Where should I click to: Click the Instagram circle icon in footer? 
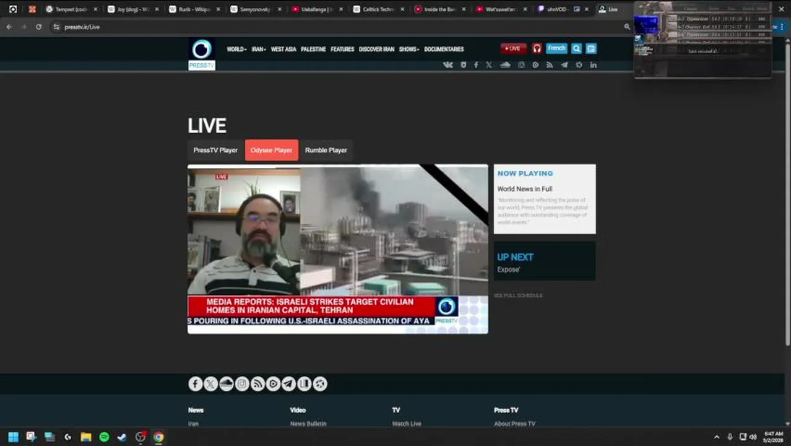pos(242,384)
